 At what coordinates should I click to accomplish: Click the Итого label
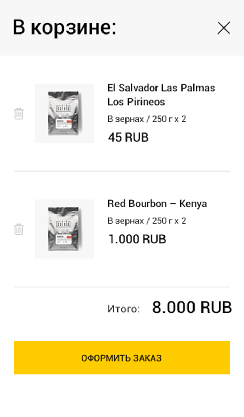coord(123,309)
